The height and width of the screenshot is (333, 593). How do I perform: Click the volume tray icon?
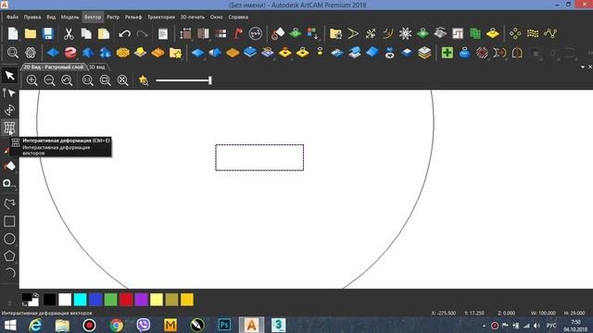click(537, 326)
